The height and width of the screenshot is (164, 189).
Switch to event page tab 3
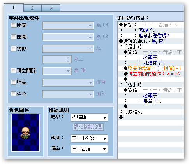(x=51, y=8)
